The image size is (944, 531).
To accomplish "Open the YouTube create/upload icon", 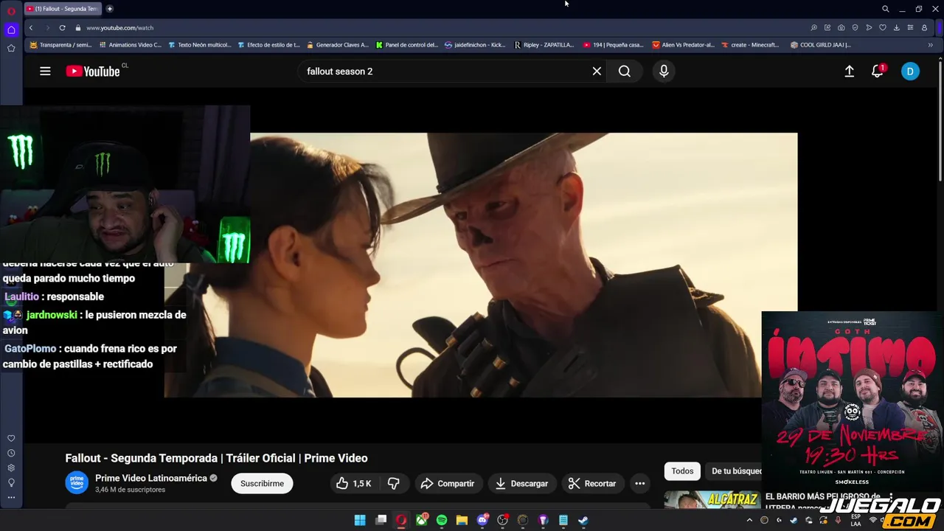I will (x=850, y=71).
